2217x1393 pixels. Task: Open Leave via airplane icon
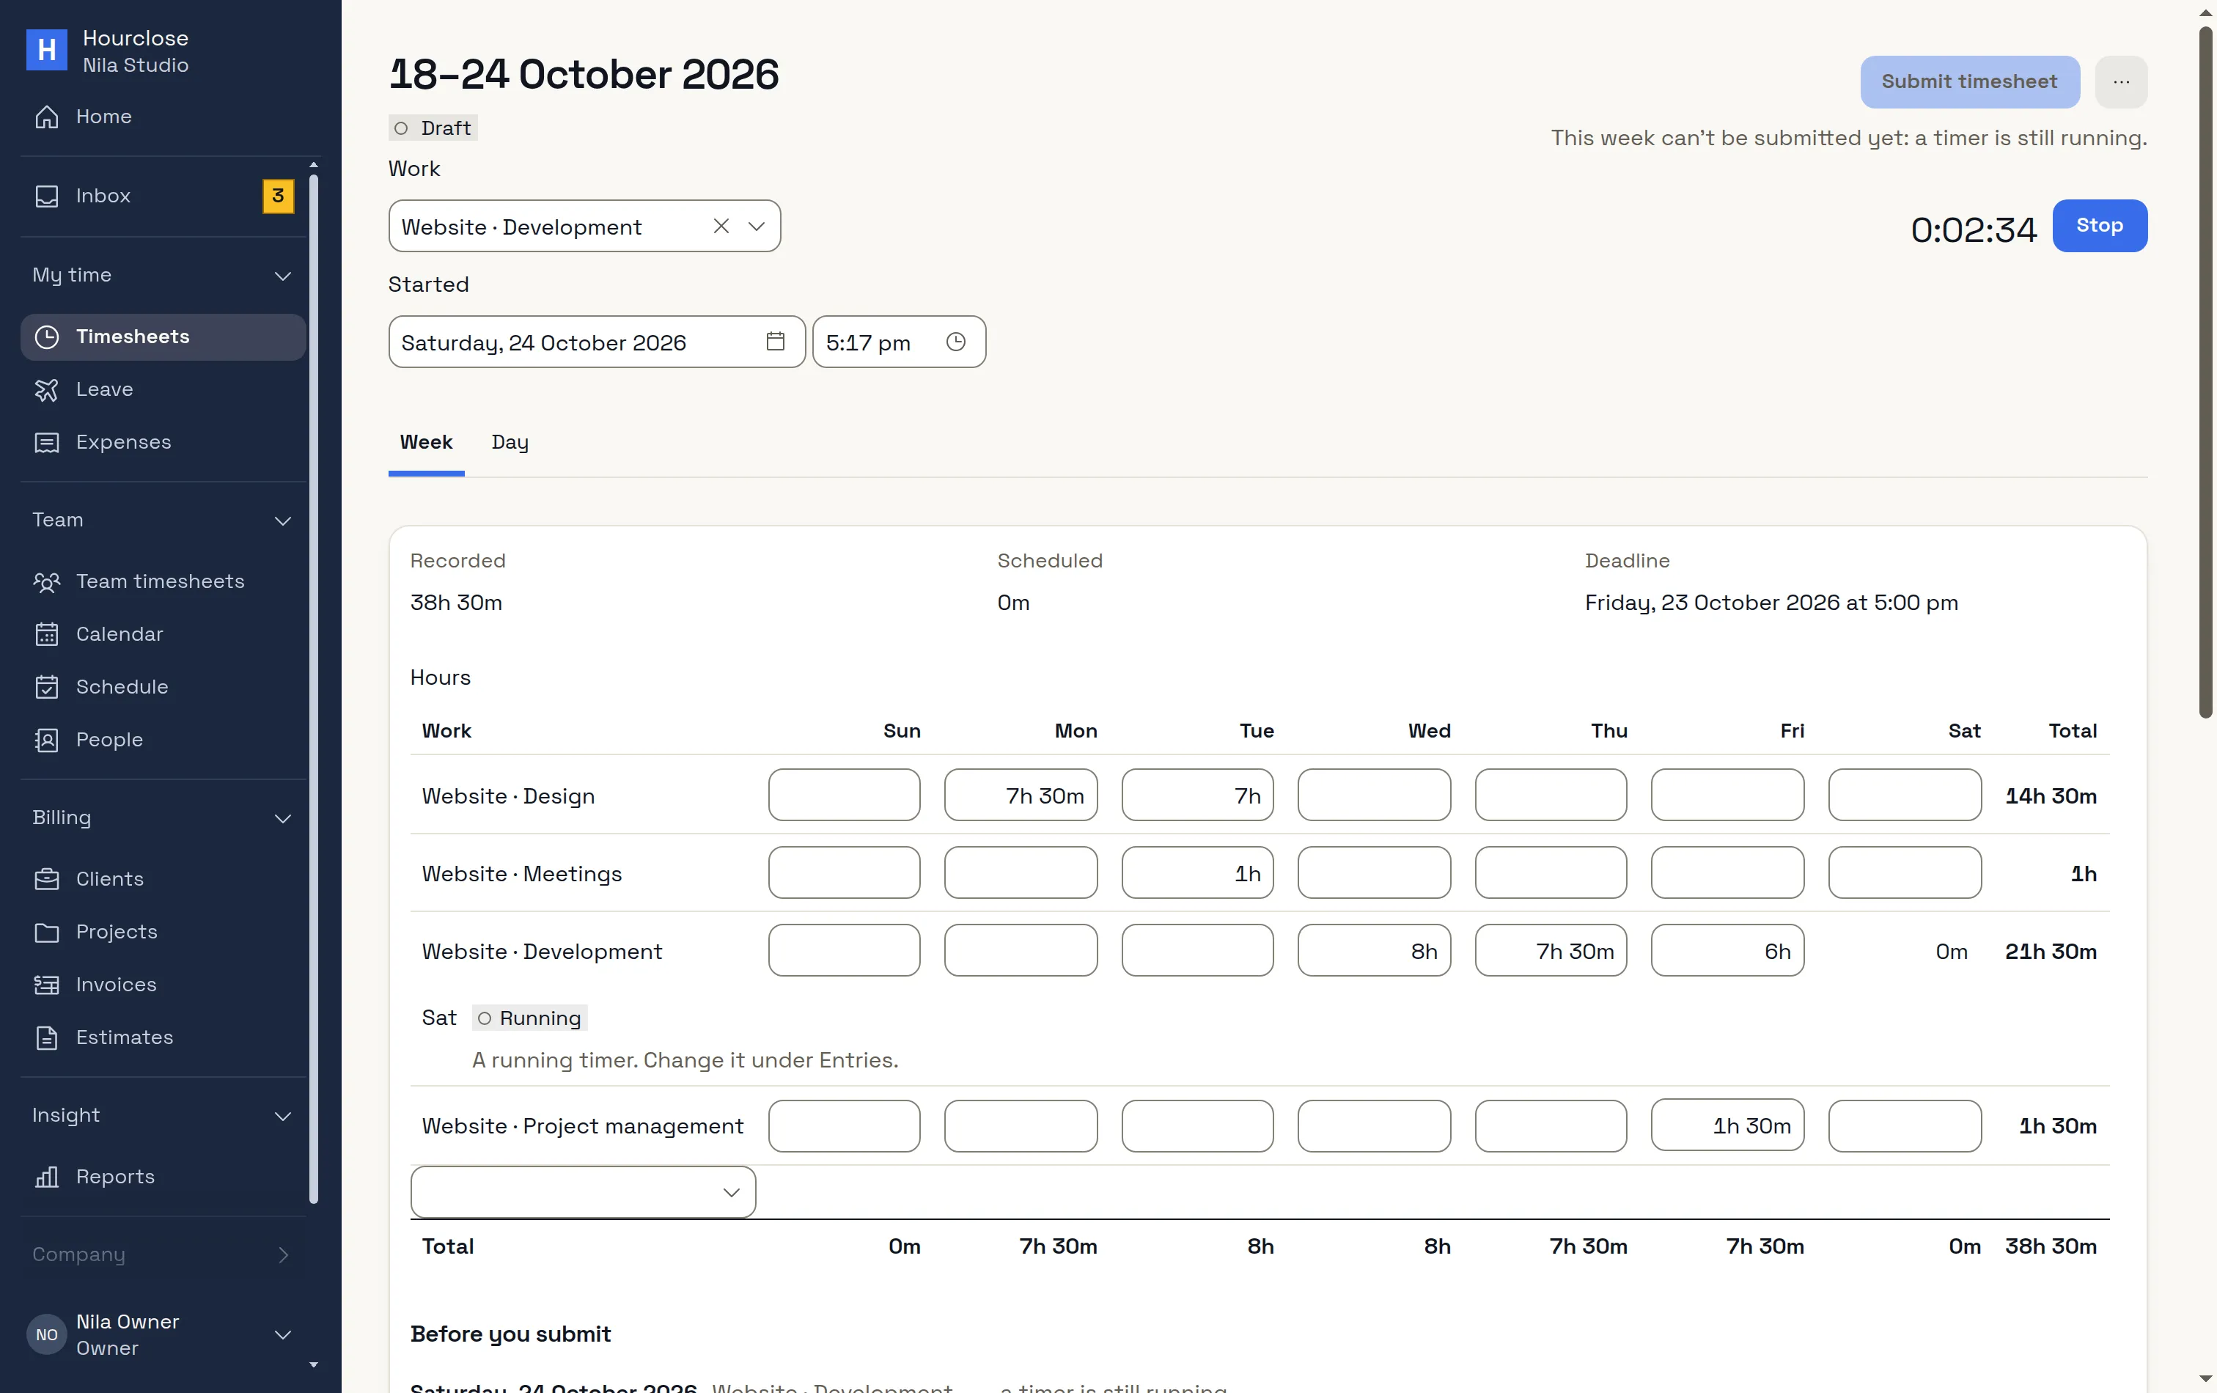tap(46, 389)
